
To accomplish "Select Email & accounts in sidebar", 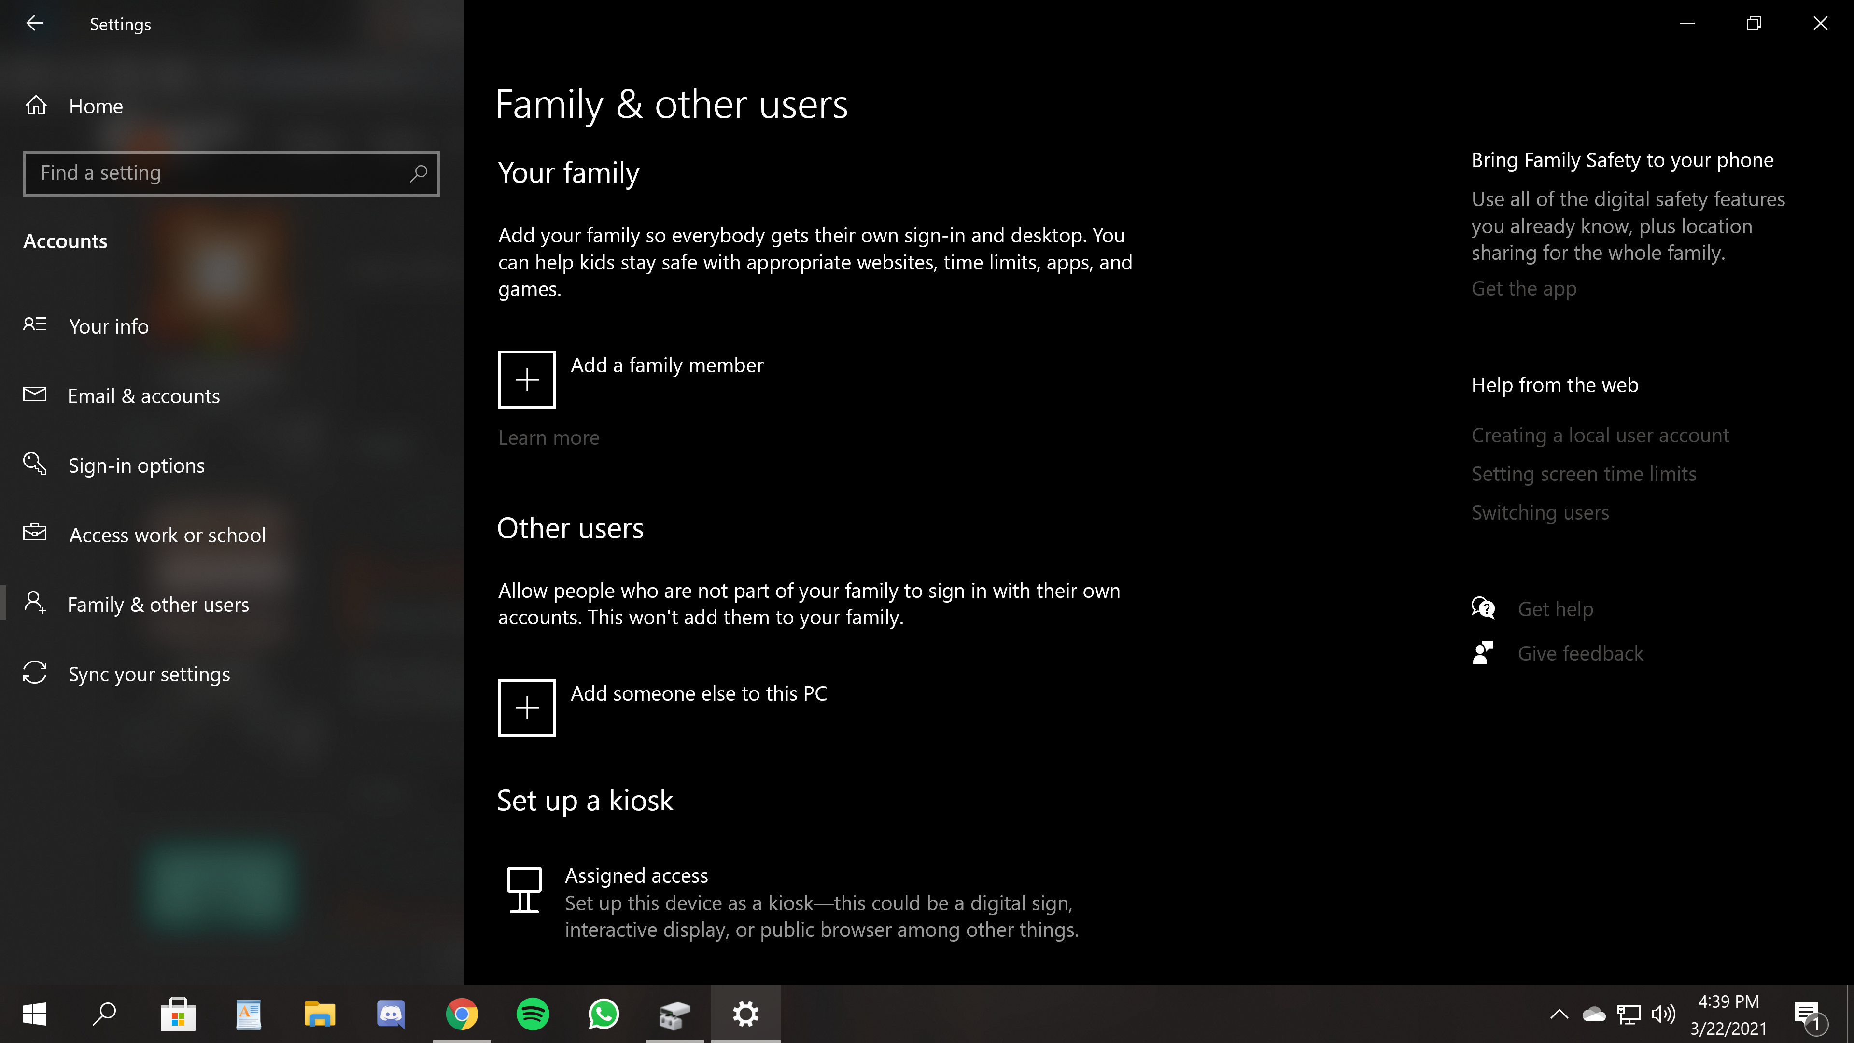I will (x=143, y=396).
